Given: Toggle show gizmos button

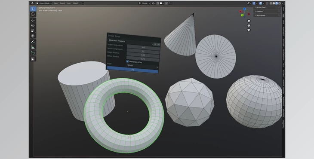Looking at the screenshot, I should [254, 3].
